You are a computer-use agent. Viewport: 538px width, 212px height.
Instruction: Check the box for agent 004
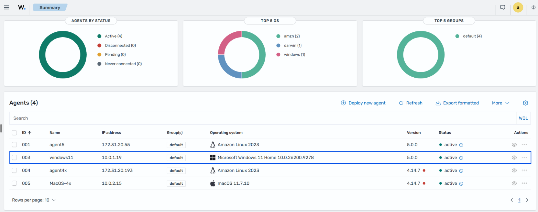tap(15, 170)
